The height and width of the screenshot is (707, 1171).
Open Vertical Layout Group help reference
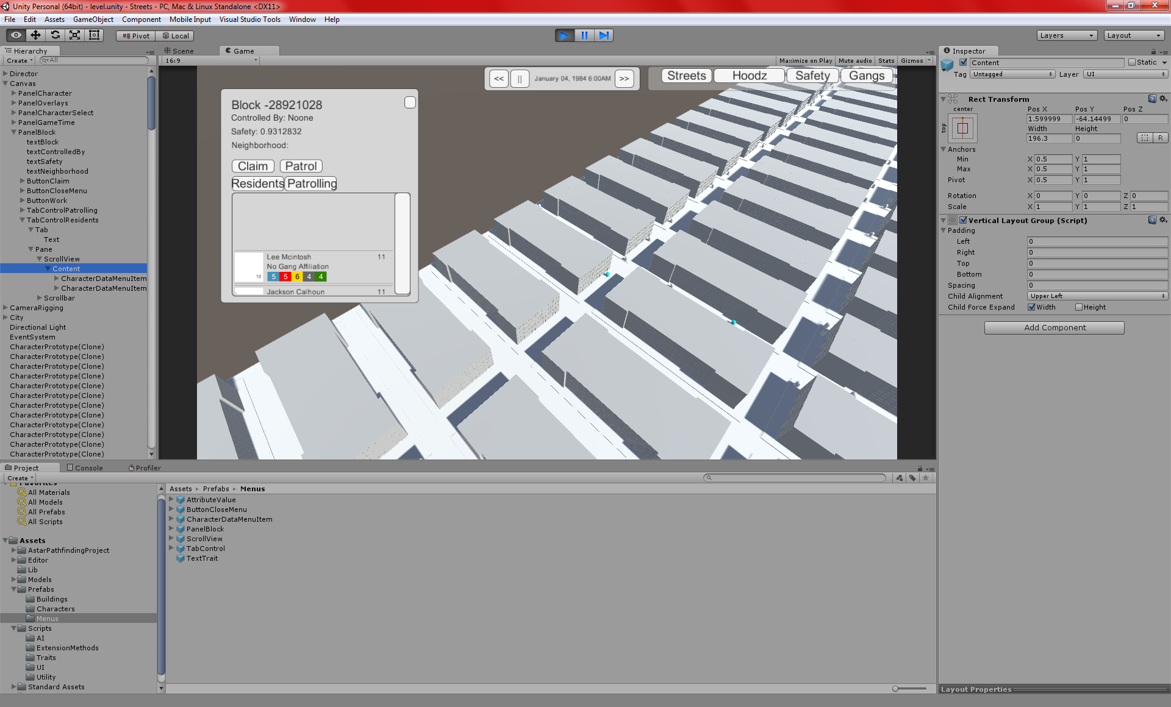[1152, 220]
